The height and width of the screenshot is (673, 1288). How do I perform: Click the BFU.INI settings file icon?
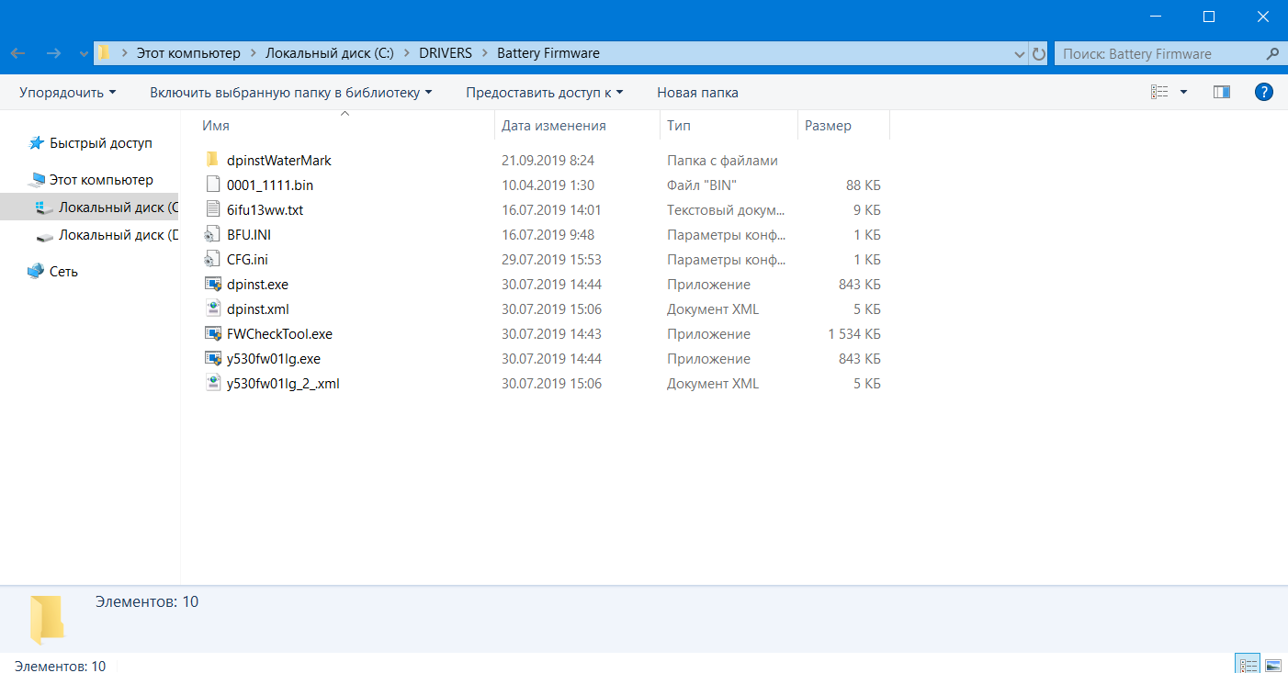coord(212,234)
